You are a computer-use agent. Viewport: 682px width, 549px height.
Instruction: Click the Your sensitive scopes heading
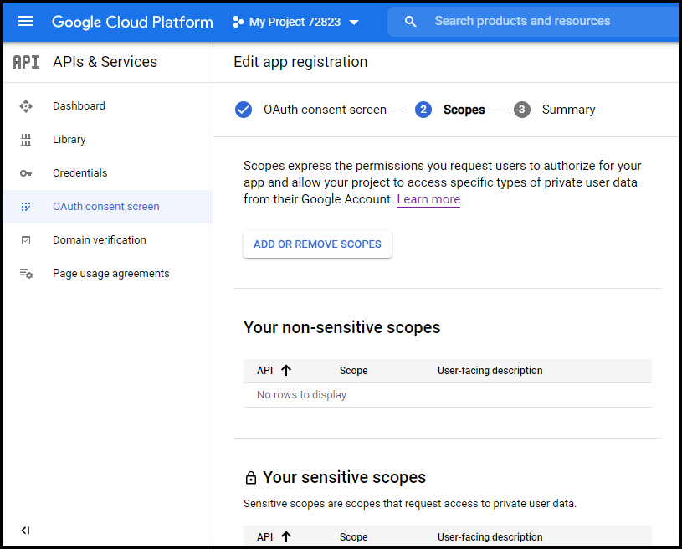point(344,477)
